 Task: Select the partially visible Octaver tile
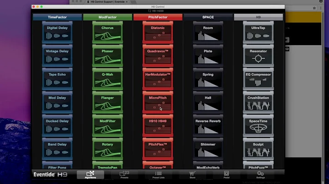tap(158, 165)
